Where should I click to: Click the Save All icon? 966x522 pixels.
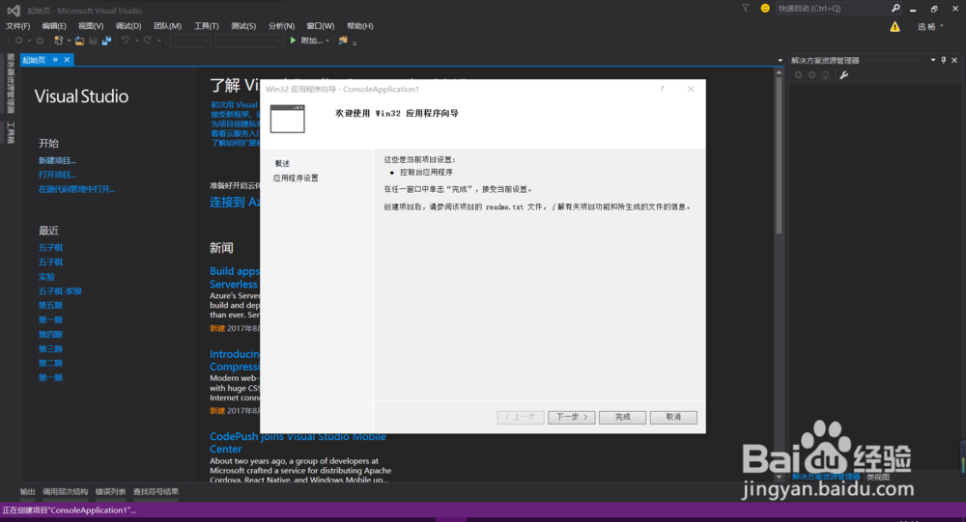106,41
